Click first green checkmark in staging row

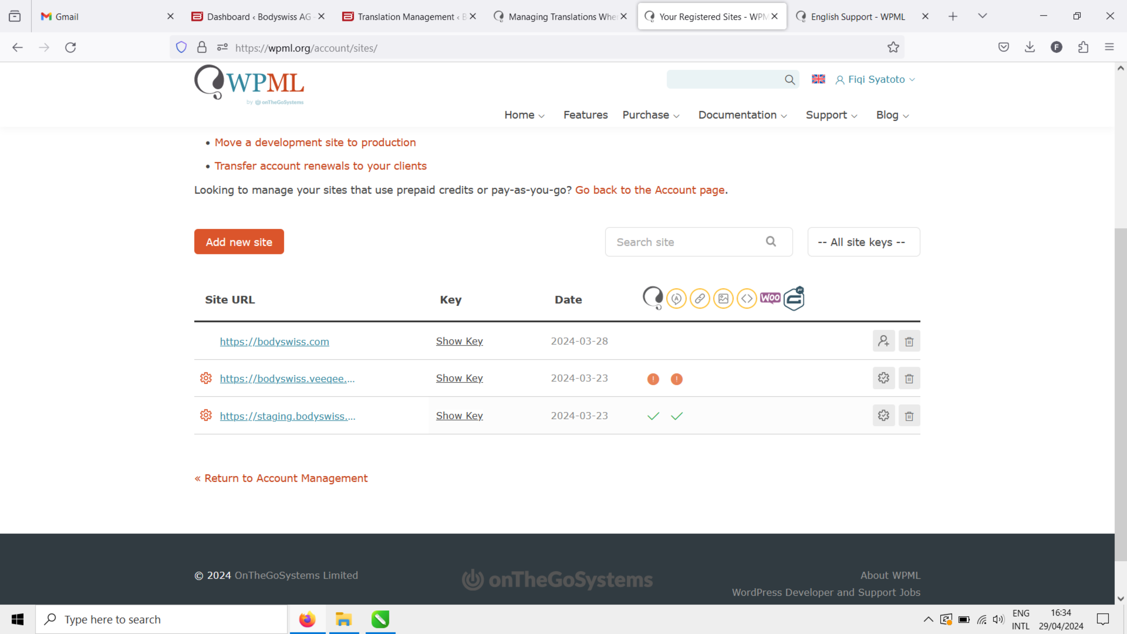pyautogui.click(x=653, y=416)
